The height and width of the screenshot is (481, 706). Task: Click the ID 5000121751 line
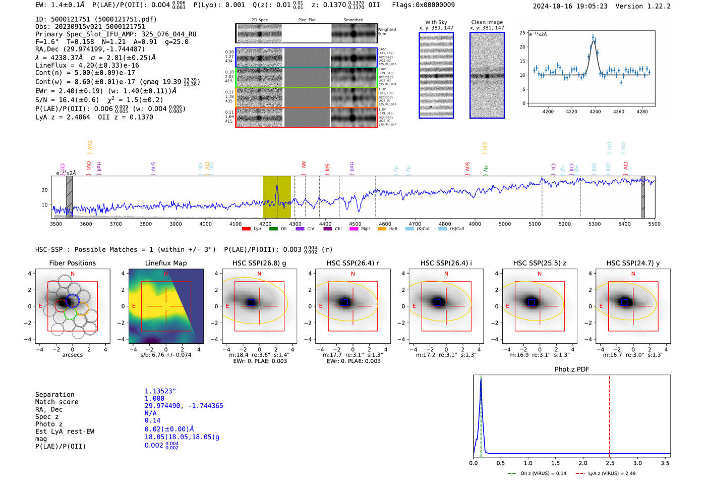point(96,19)
